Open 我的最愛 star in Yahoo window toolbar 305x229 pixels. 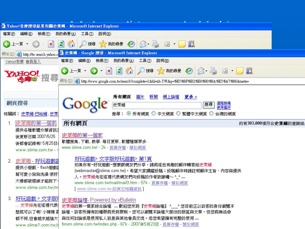[x=111, y=44]
